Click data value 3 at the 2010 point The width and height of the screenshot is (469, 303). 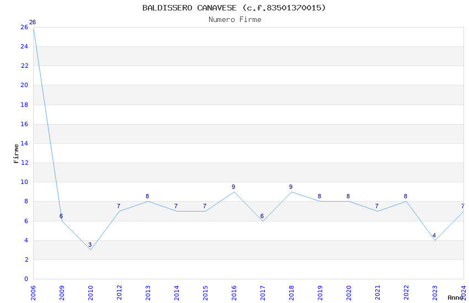90,245
